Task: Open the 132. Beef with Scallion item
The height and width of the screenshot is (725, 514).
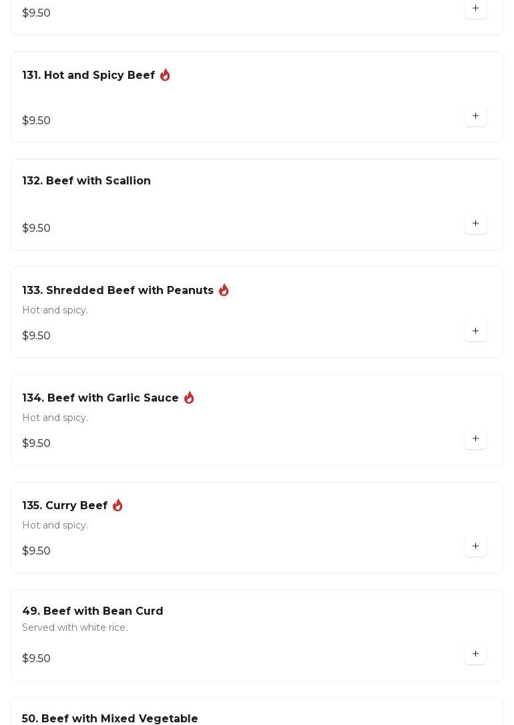Action: tap(87, 181)
